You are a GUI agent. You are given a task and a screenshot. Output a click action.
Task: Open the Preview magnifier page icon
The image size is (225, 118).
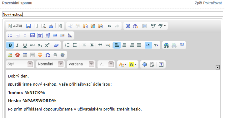43,26
